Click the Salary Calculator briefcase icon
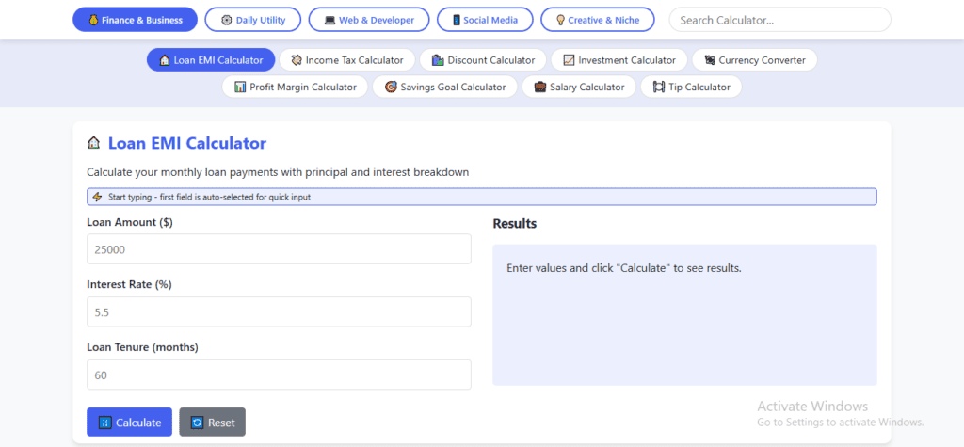 pyautogui.click(x=539, y=87)
